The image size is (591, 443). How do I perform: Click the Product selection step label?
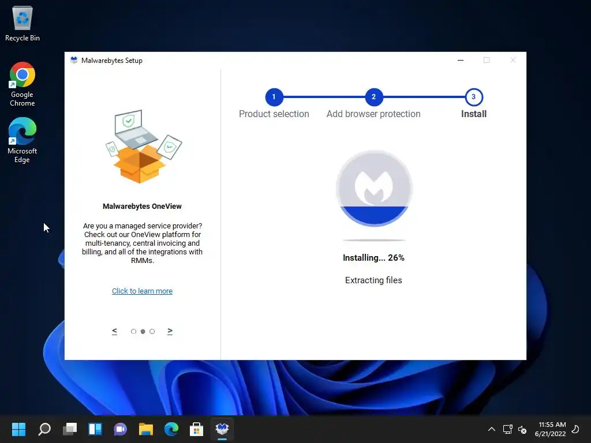274,114
